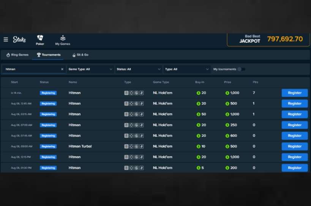This screenshot has width=311, height=206.
Task: Open the Poker cards icon
Action: 40,38
